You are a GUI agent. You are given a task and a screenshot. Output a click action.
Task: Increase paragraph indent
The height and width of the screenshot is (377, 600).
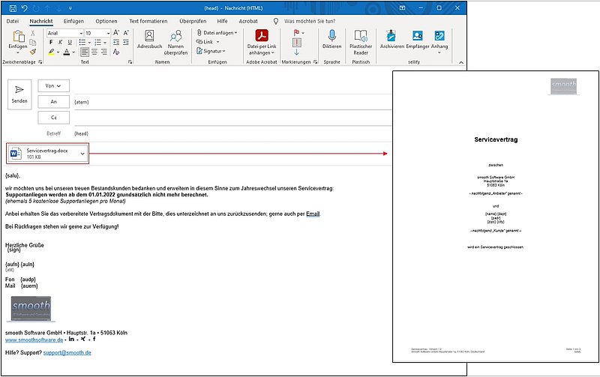126,43
